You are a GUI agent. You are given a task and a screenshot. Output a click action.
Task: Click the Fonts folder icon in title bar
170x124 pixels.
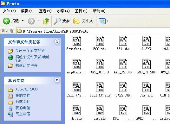point(3,3)
